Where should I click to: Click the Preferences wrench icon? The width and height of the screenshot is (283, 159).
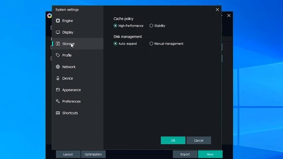point(58,101)
